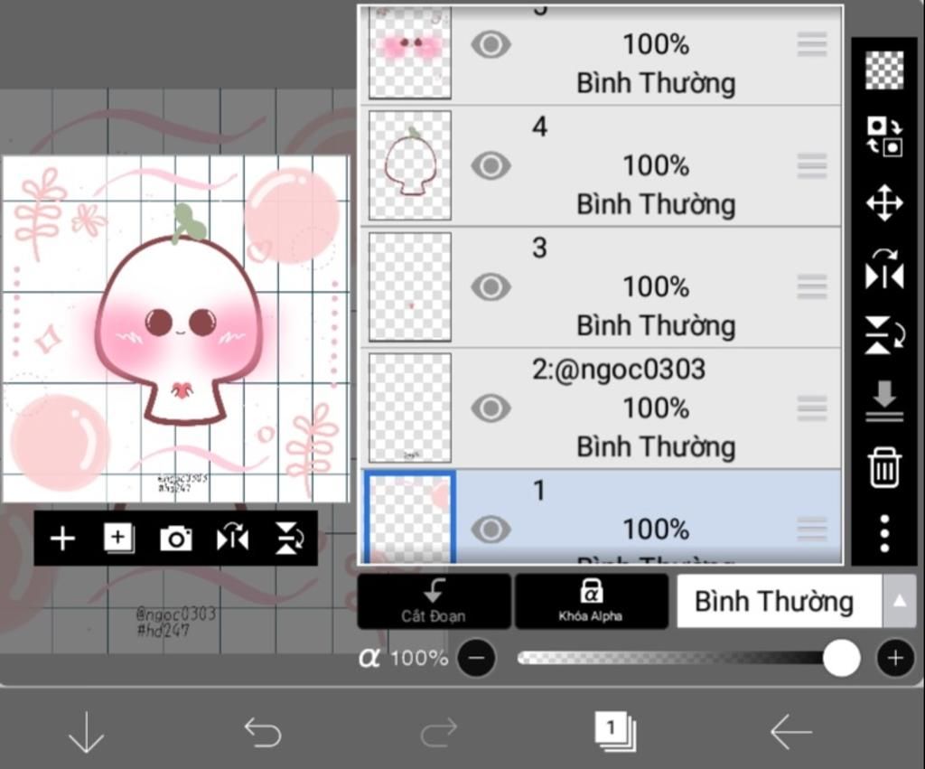Tap the down arrow in bottom bar
Viewport: 925px width, 769px height.
(86, 733)
